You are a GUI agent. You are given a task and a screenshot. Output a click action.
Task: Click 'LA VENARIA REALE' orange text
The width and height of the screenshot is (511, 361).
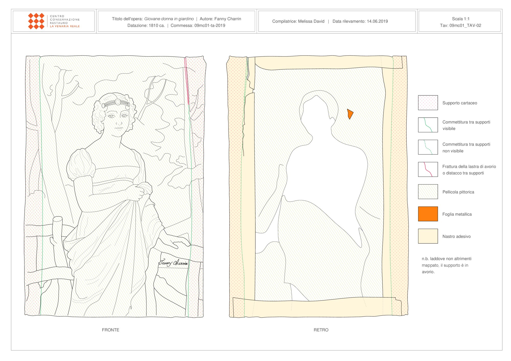click(65, 26)
